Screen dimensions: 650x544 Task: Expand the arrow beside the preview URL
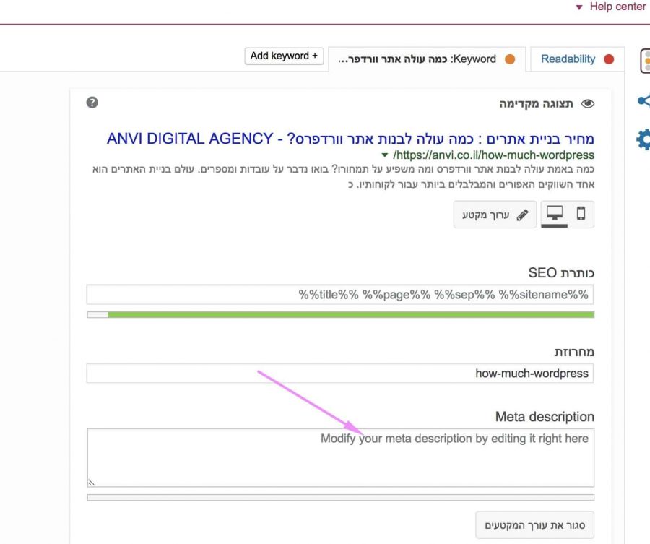[385, 155]
